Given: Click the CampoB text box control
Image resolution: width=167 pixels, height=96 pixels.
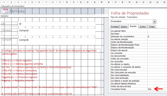Looking at the screenshot, I should [57, 41].
